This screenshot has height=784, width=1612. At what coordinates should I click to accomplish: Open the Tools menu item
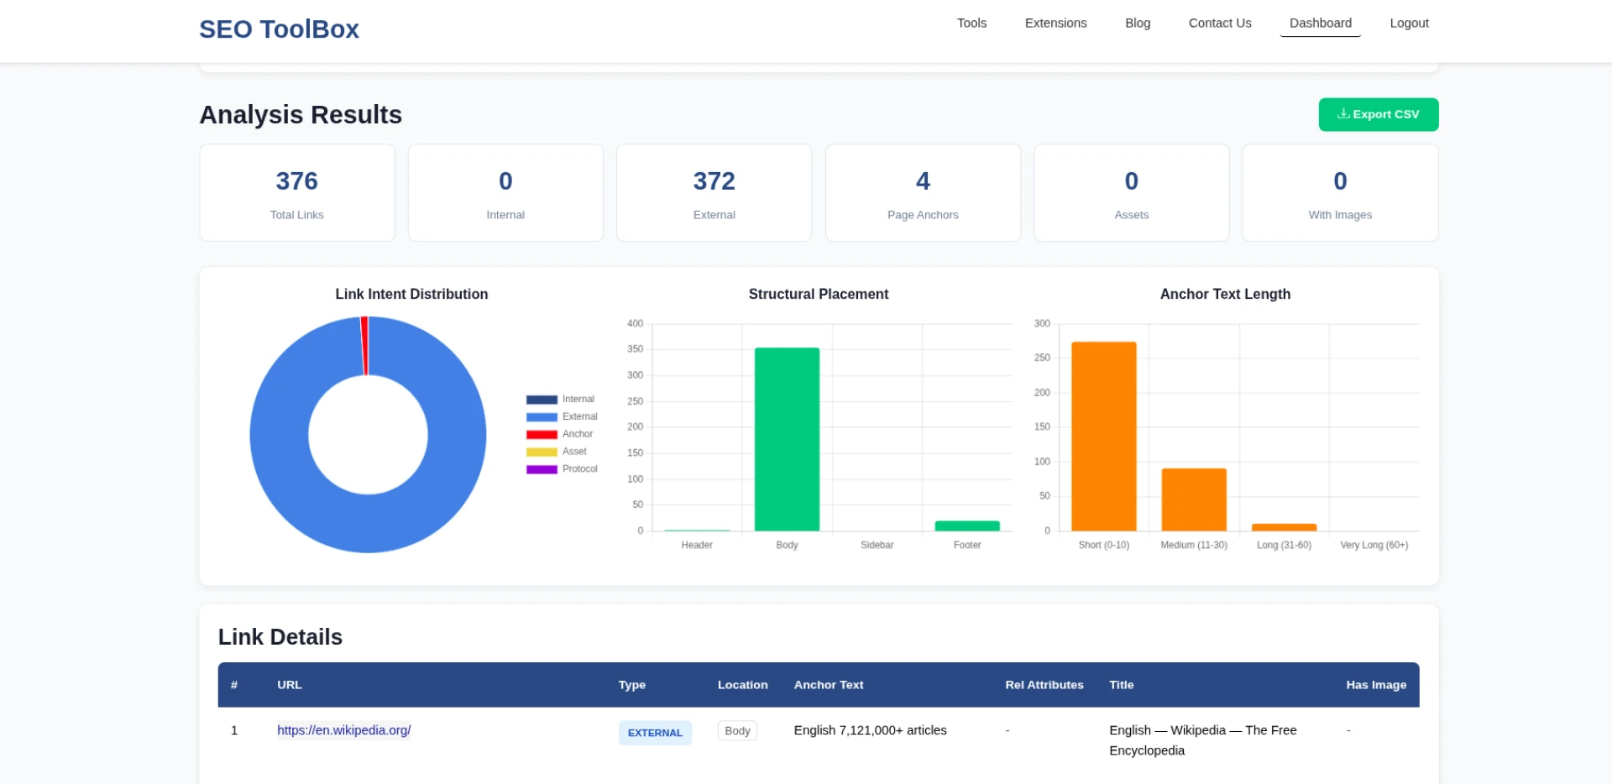point(971,24)
